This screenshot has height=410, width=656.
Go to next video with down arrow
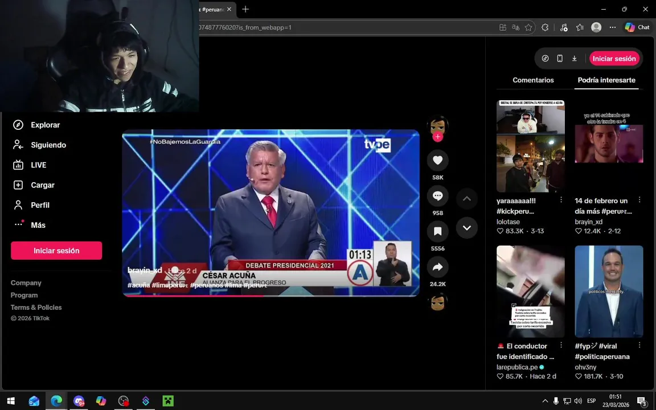click(467, 228)
